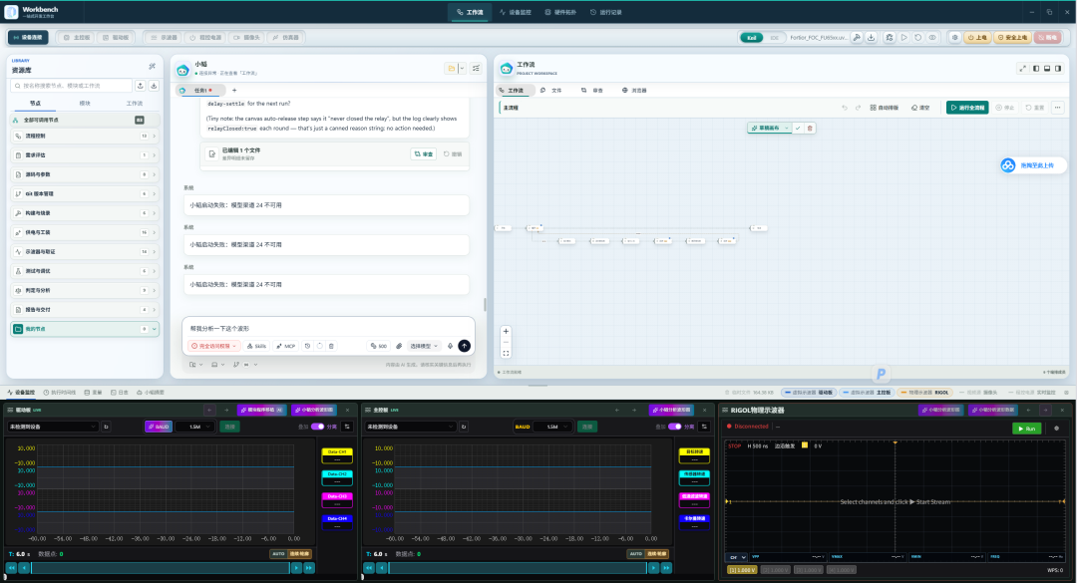Click the refresh icon beside driver board device dropdown
1077x583 pixels.
coord(106,428)
